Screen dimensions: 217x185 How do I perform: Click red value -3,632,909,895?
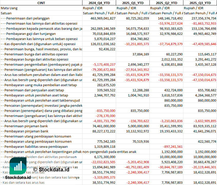[x=205, y=121]
